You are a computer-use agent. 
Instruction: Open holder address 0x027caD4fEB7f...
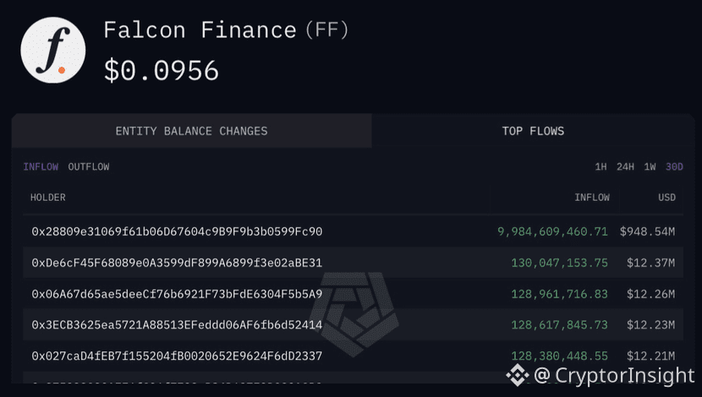click(x=177, y=356)
